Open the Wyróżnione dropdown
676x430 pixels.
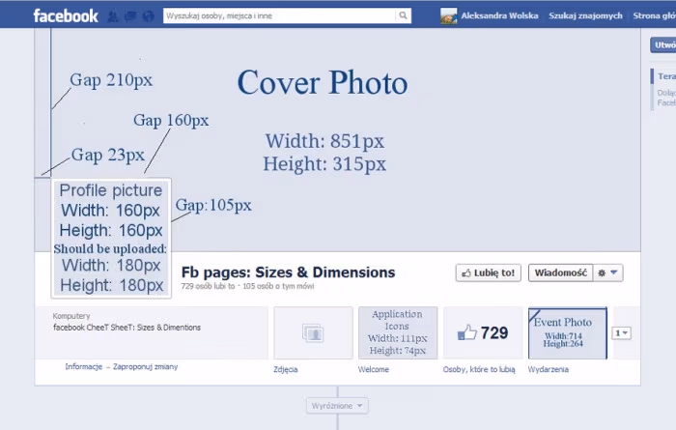tap(337, 406)
